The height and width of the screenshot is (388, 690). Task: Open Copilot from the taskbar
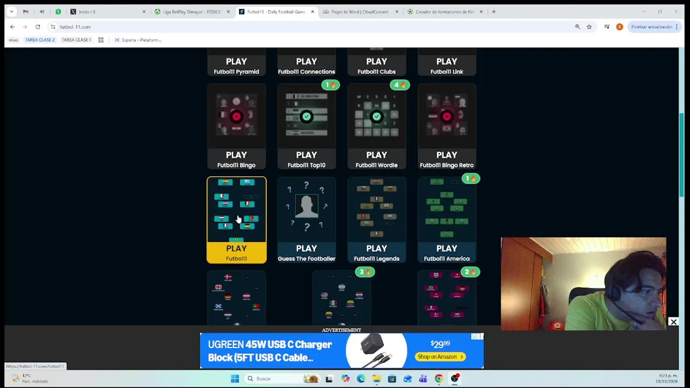[x=345, y=379]
